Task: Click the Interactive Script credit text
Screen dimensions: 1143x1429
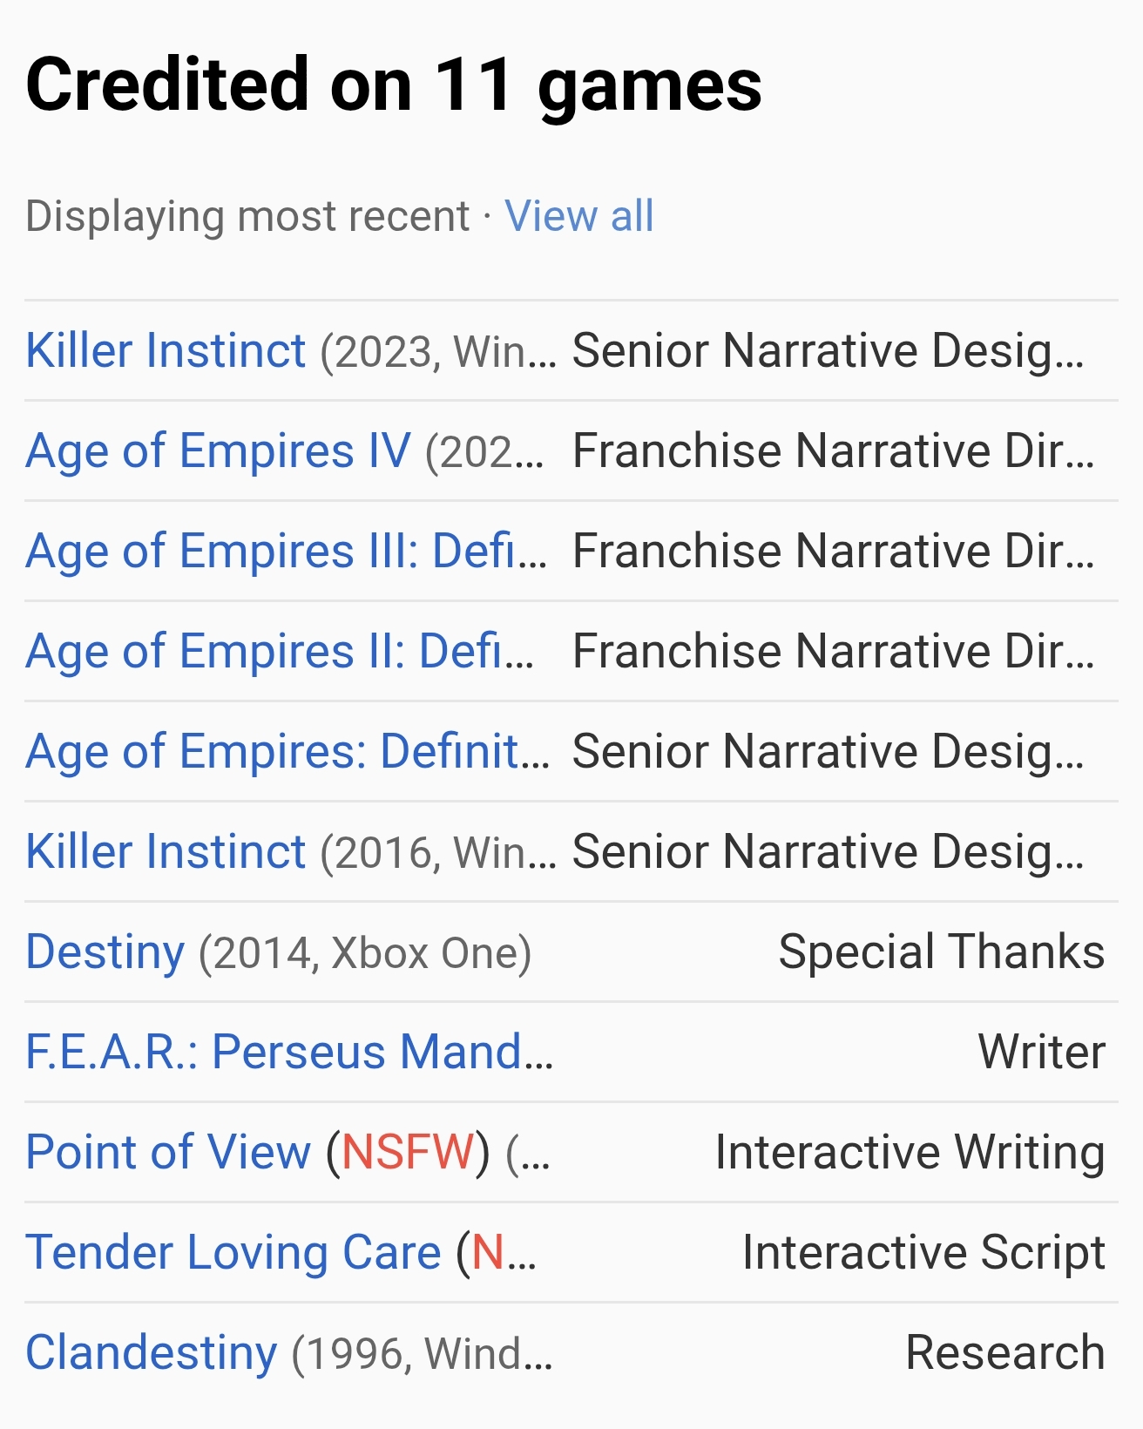Action: 923,1253
